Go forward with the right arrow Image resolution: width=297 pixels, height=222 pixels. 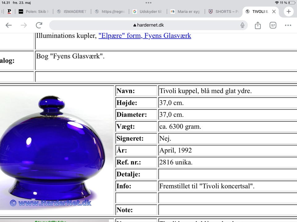point(24,25)
